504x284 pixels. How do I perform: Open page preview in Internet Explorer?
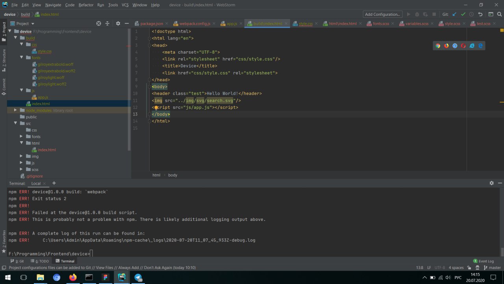(x=472, y=46)
